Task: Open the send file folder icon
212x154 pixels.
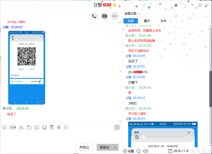Action: pos(29,127)
